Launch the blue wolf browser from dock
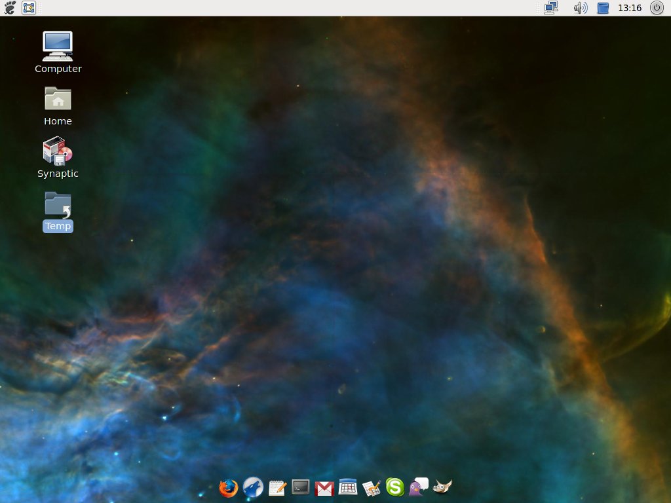The width and height of the screenshot is (671, 503). click(253, 487)
